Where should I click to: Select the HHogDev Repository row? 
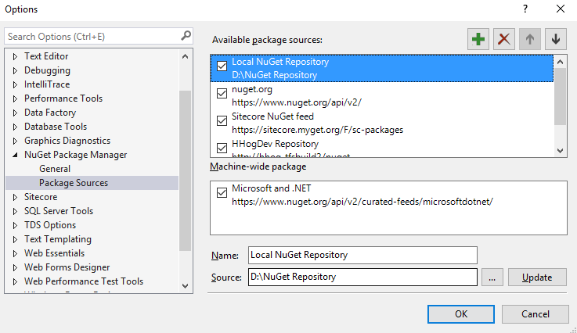click(x=382, y=147)
